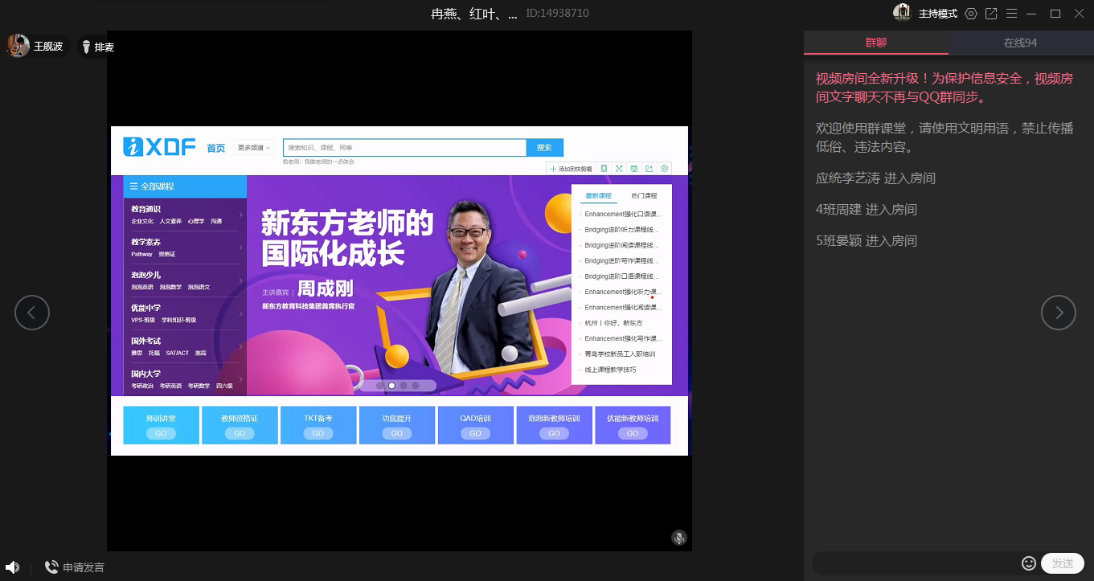The height and width of the screenshot is (581, 1094).
Task: Click the pop-out window icon
Action: click(x=991, y=14)
